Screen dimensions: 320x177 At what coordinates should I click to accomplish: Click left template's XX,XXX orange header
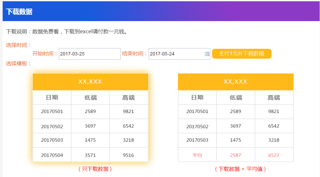[90, 82]
